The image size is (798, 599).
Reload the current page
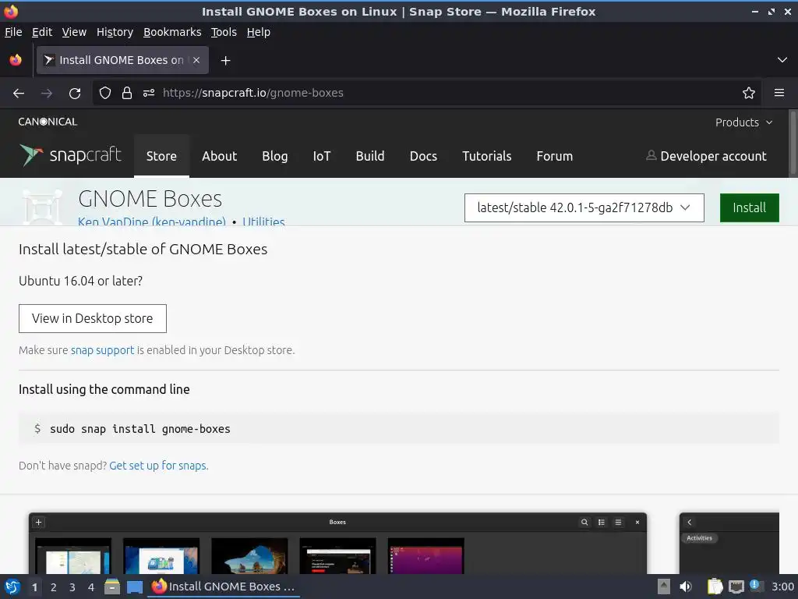tap(75, 94)
